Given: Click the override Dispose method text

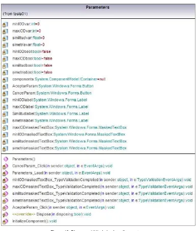Looking at the screenshot, I should (51, 214).
